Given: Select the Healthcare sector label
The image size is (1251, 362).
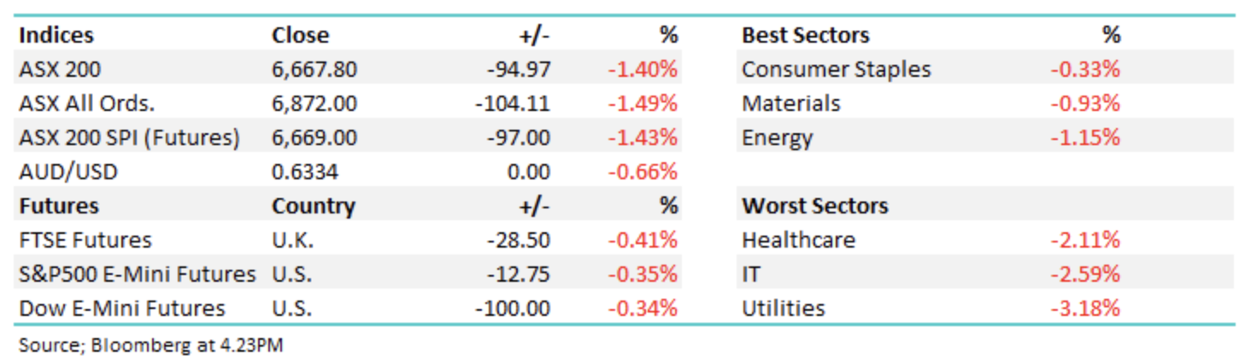Looking at the screenshot, I should [x=798, y=240].
